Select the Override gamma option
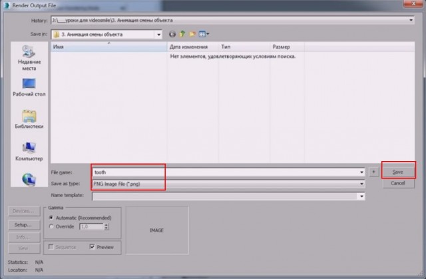426x279 pixels. click(x=52, y=226)
